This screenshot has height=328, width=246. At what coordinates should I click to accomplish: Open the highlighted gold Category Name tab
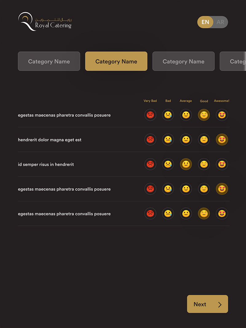coord(116,61)
